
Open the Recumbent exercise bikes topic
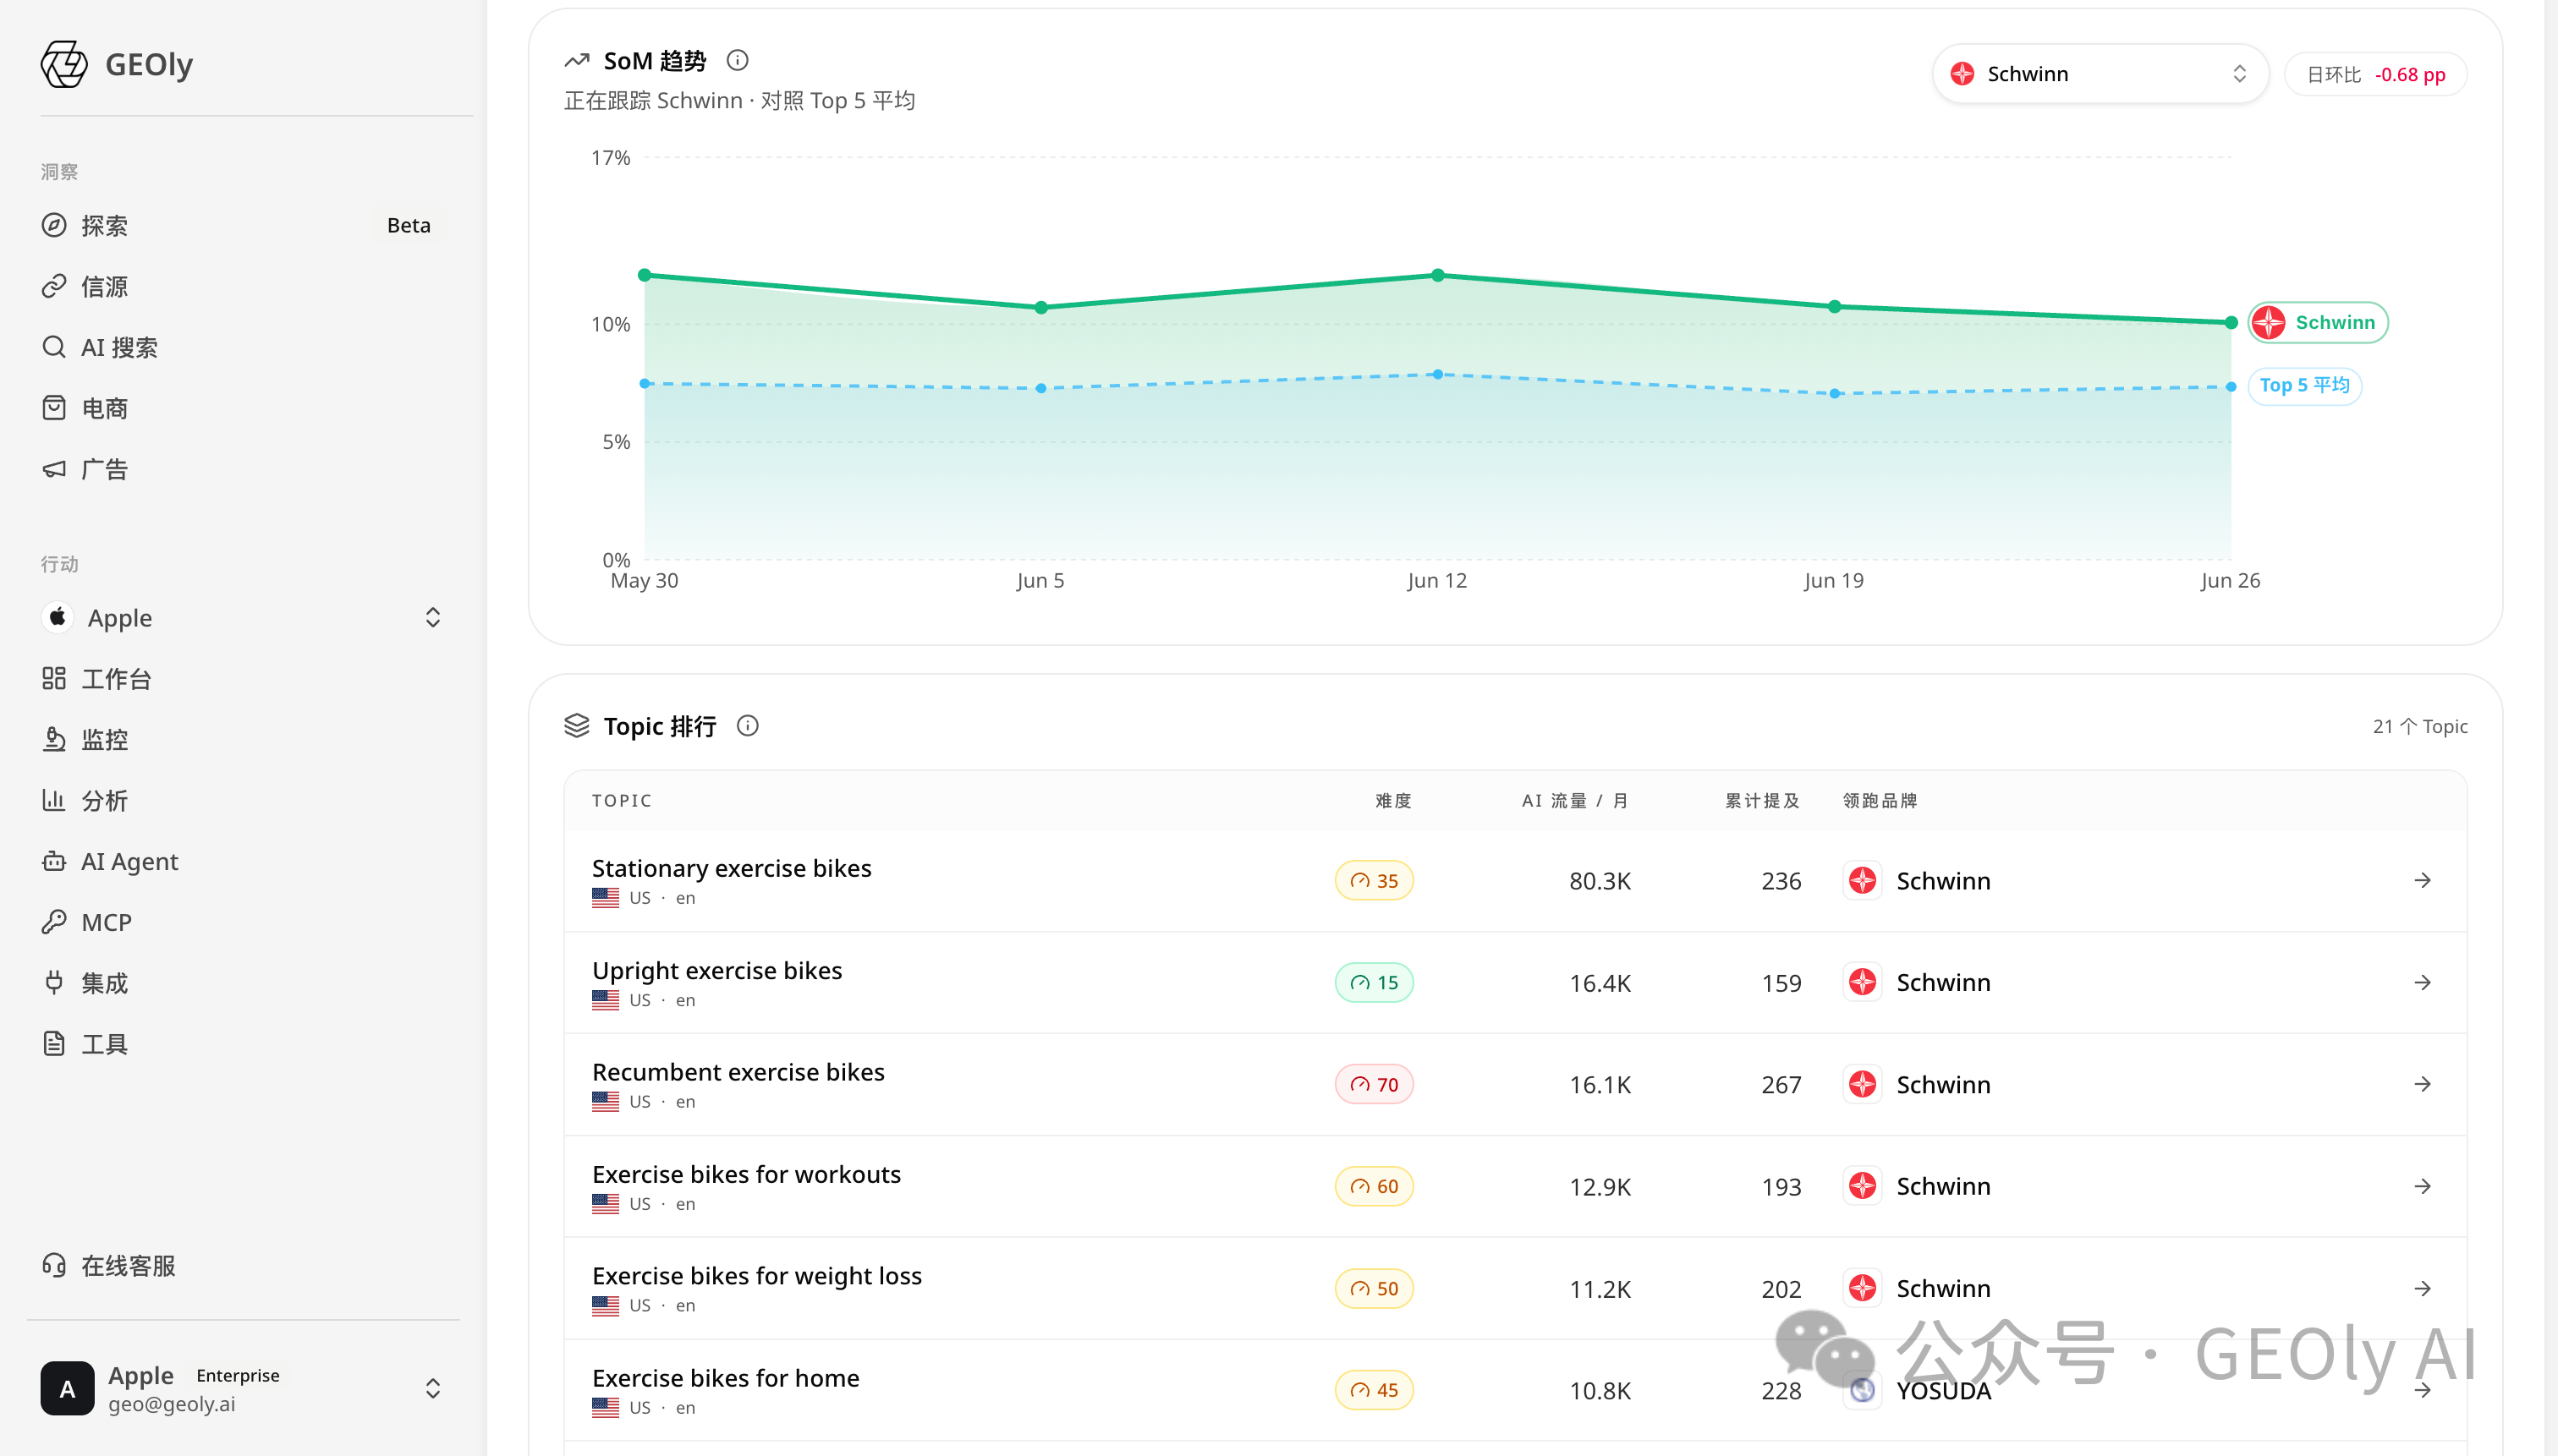738,1072
